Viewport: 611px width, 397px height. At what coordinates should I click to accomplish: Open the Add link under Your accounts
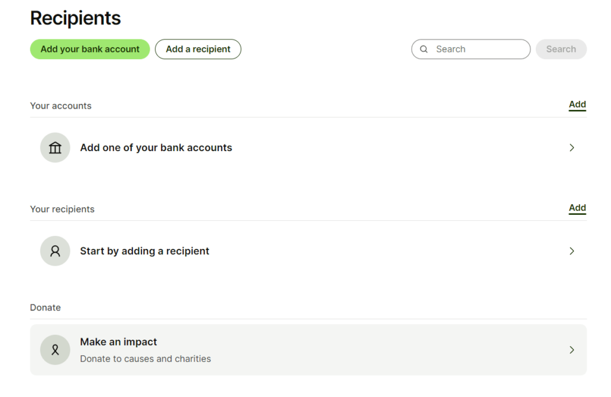coord(577,104)
